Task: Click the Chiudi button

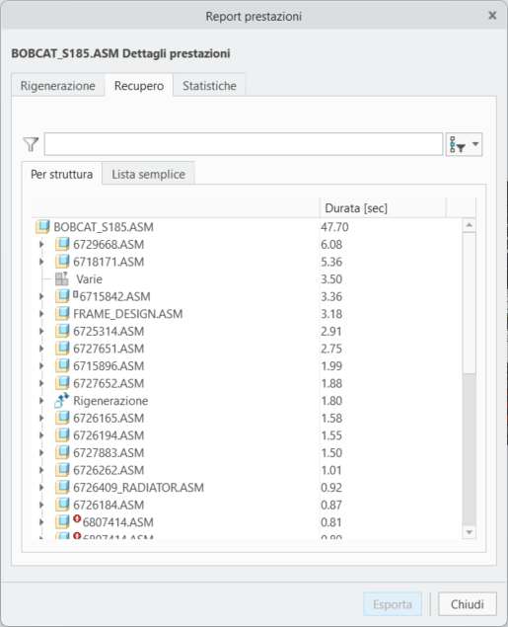Action: coord(468,604)
